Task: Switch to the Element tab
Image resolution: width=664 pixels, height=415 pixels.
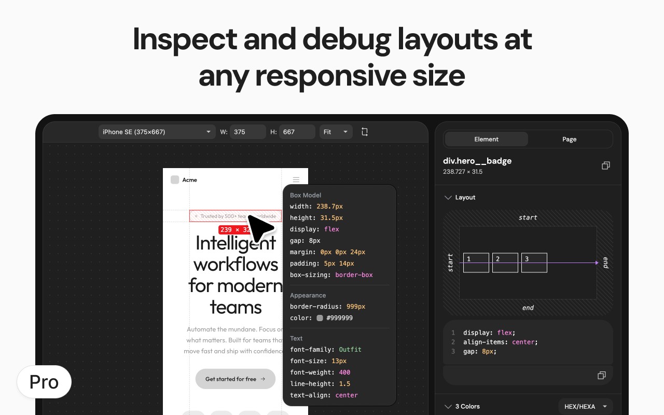Action: pos(487,139)
